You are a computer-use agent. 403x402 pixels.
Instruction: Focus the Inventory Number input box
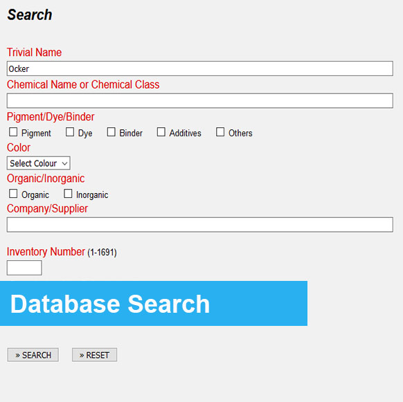pos(24,268)
